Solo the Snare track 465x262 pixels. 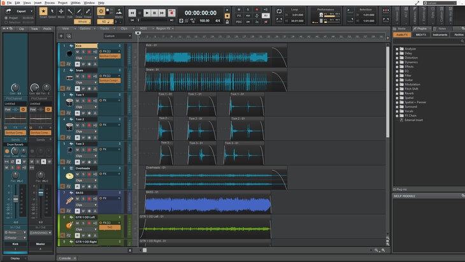point(83,76)
